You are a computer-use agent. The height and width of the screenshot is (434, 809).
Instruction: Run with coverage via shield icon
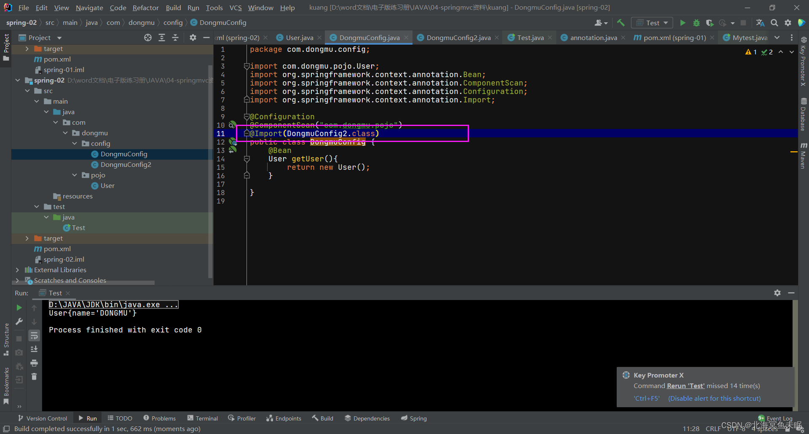(x=710, y=23)
